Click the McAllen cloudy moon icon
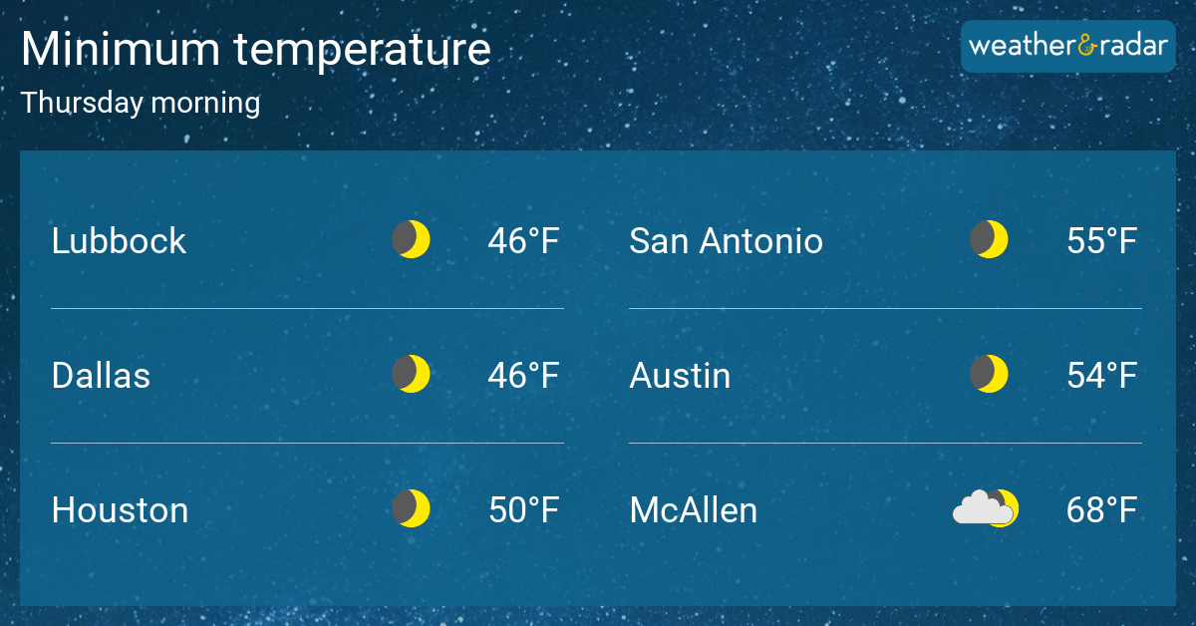Image resolution: width=1196 pixels, height=626 pixels. [986, 508]
